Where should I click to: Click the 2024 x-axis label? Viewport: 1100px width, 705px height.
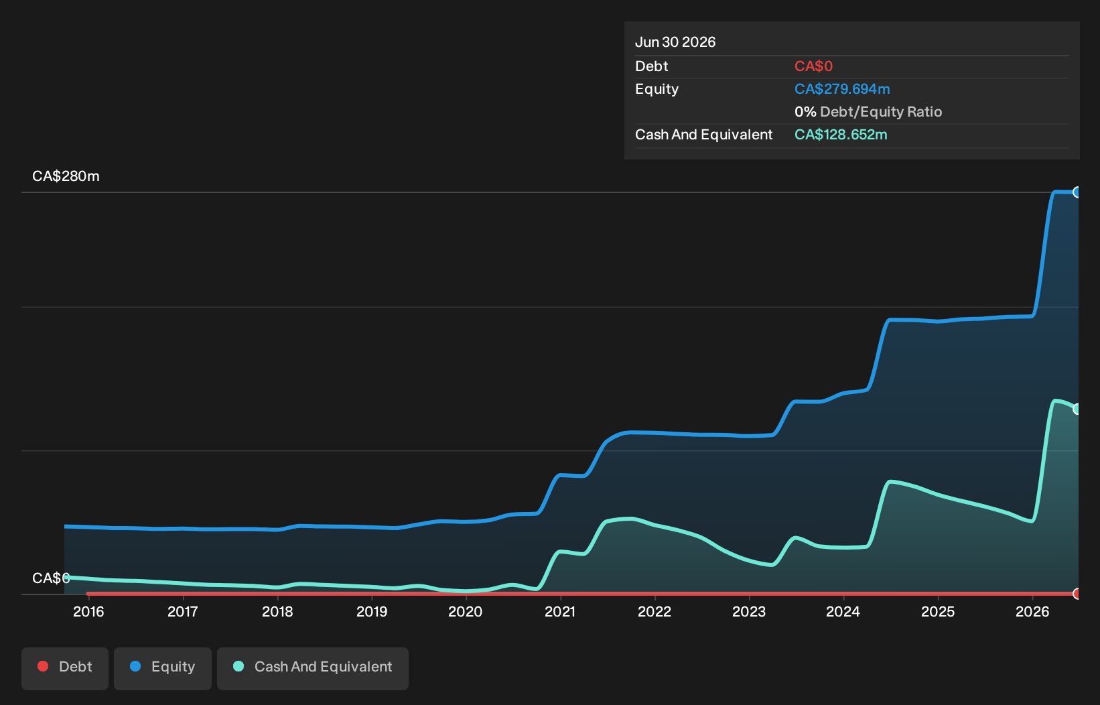(x=843, y=611)
